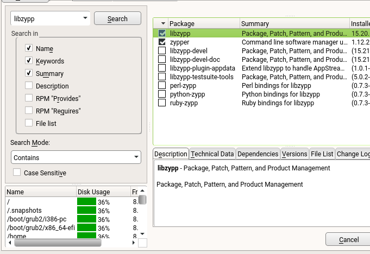Enable RPM "Requires" search option
The width and height of the screenshot is (370, 254).
[29, 111]
